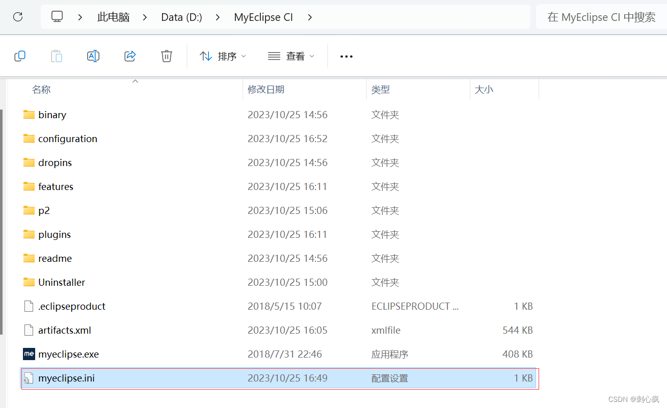Click the features folder icon
The image size is (667, 408).
(29, 186)
